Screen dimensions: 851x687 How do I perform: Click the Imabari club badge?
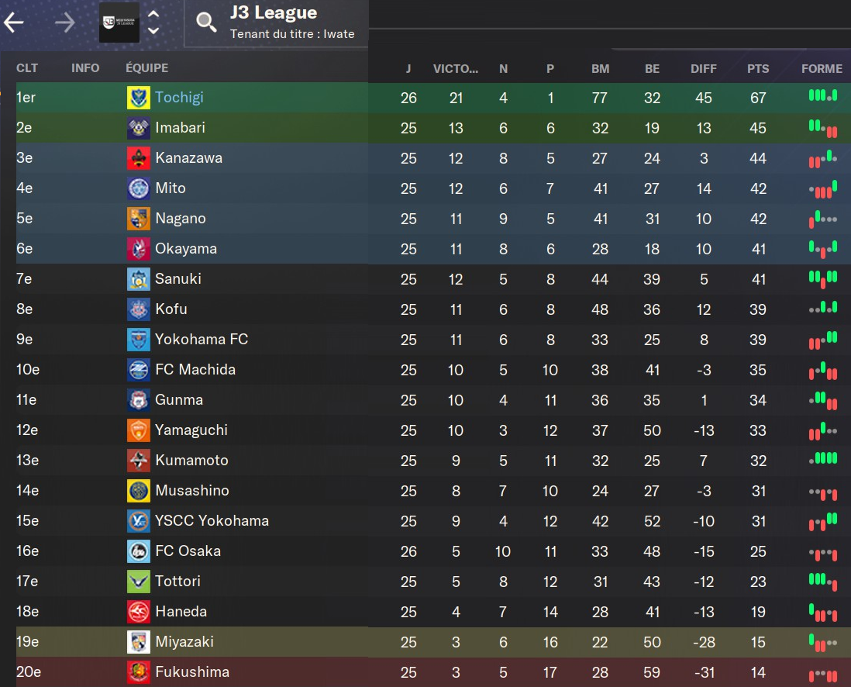point(138,128)
